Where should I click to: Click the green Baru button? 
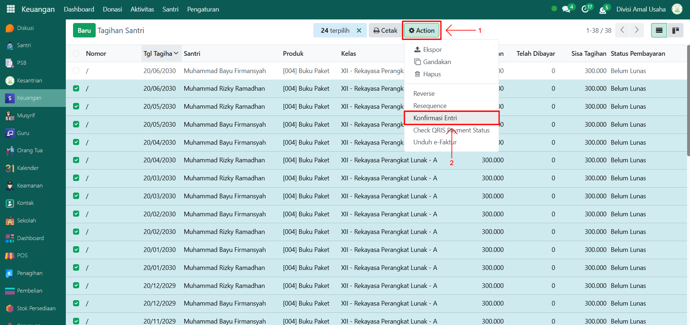coord(84,31)
